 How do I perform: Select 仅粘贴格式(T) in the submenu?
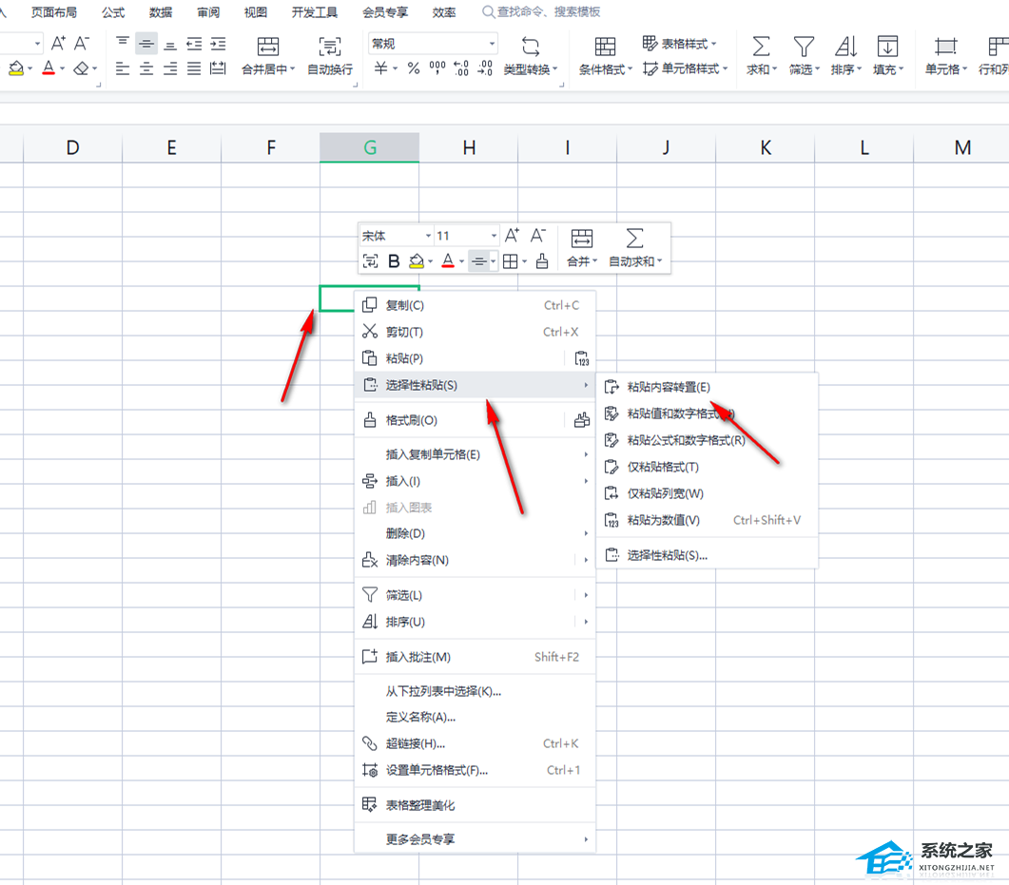708,467
